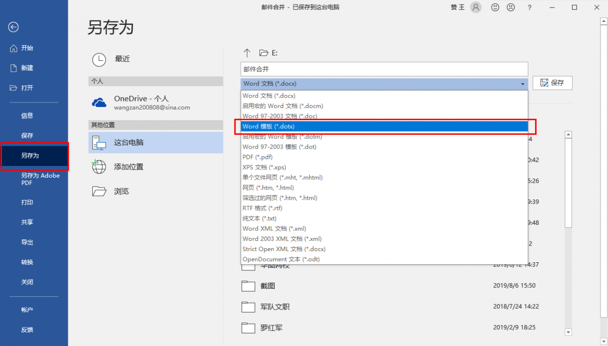The width and height of the screenshot is (608, 346).
Task: Open help with the question mark
Action: (529, 7)
